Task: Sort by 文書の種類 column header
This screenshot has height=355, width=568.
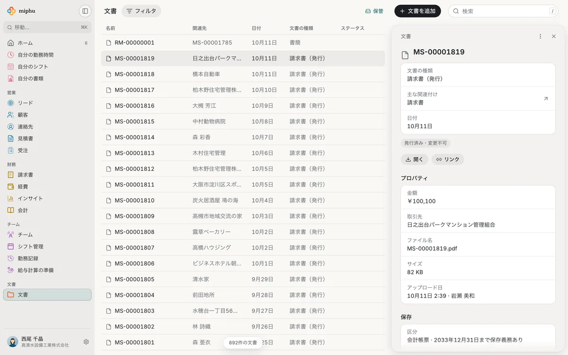Action: pos(302,28)
